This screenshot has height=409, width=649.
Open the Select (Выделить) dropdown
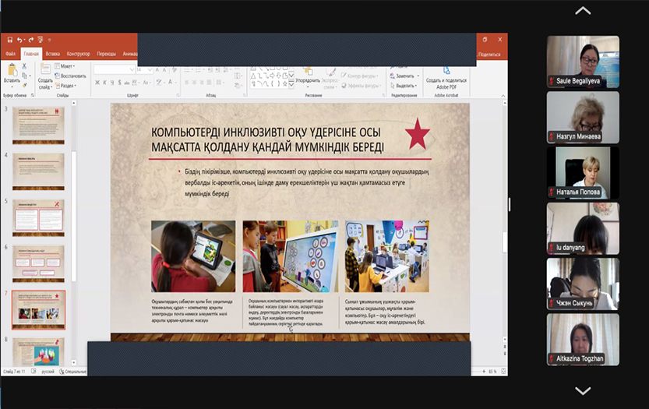405,86
